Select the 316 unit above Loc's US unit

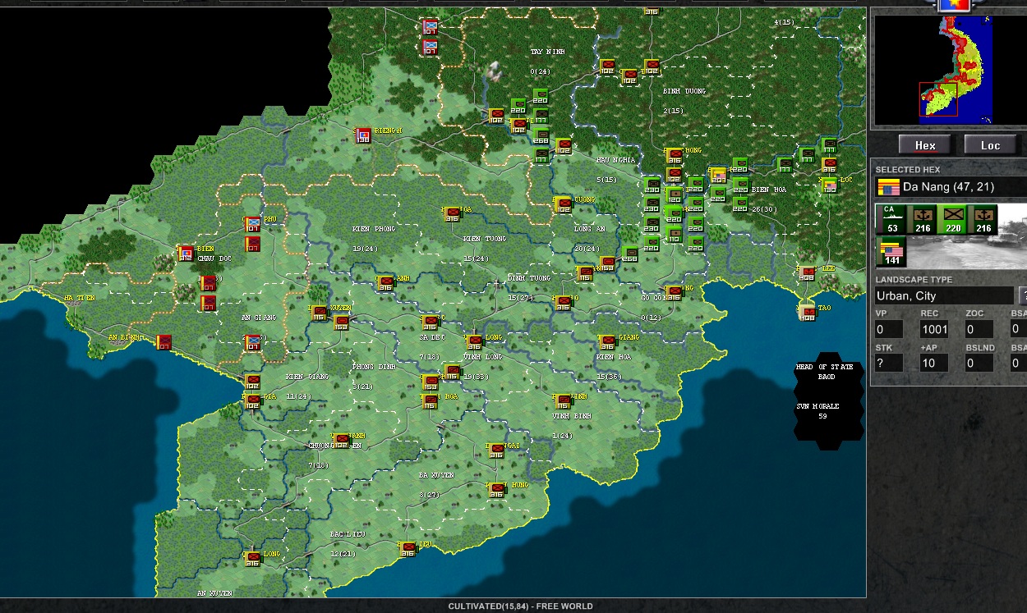(829, 165)
